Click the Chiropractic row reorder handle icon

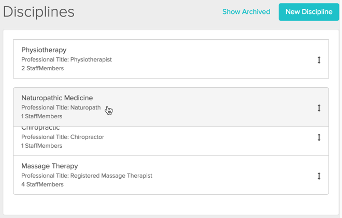pyautogui.click(x=319, y=137)
